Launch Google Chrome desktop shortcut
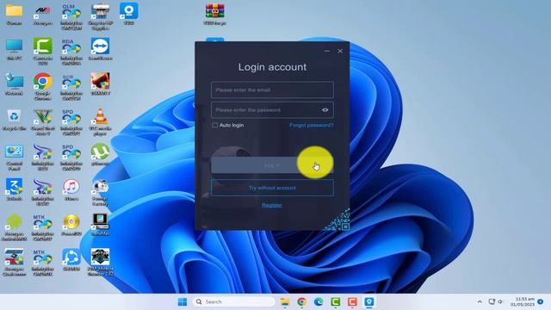 pyautogui.click(x=43, y=87)
